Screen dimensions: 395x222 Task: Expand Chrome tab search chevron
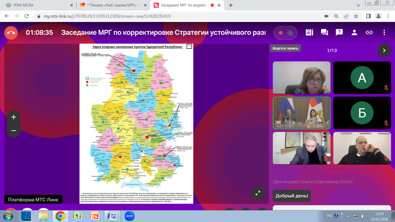358,5
